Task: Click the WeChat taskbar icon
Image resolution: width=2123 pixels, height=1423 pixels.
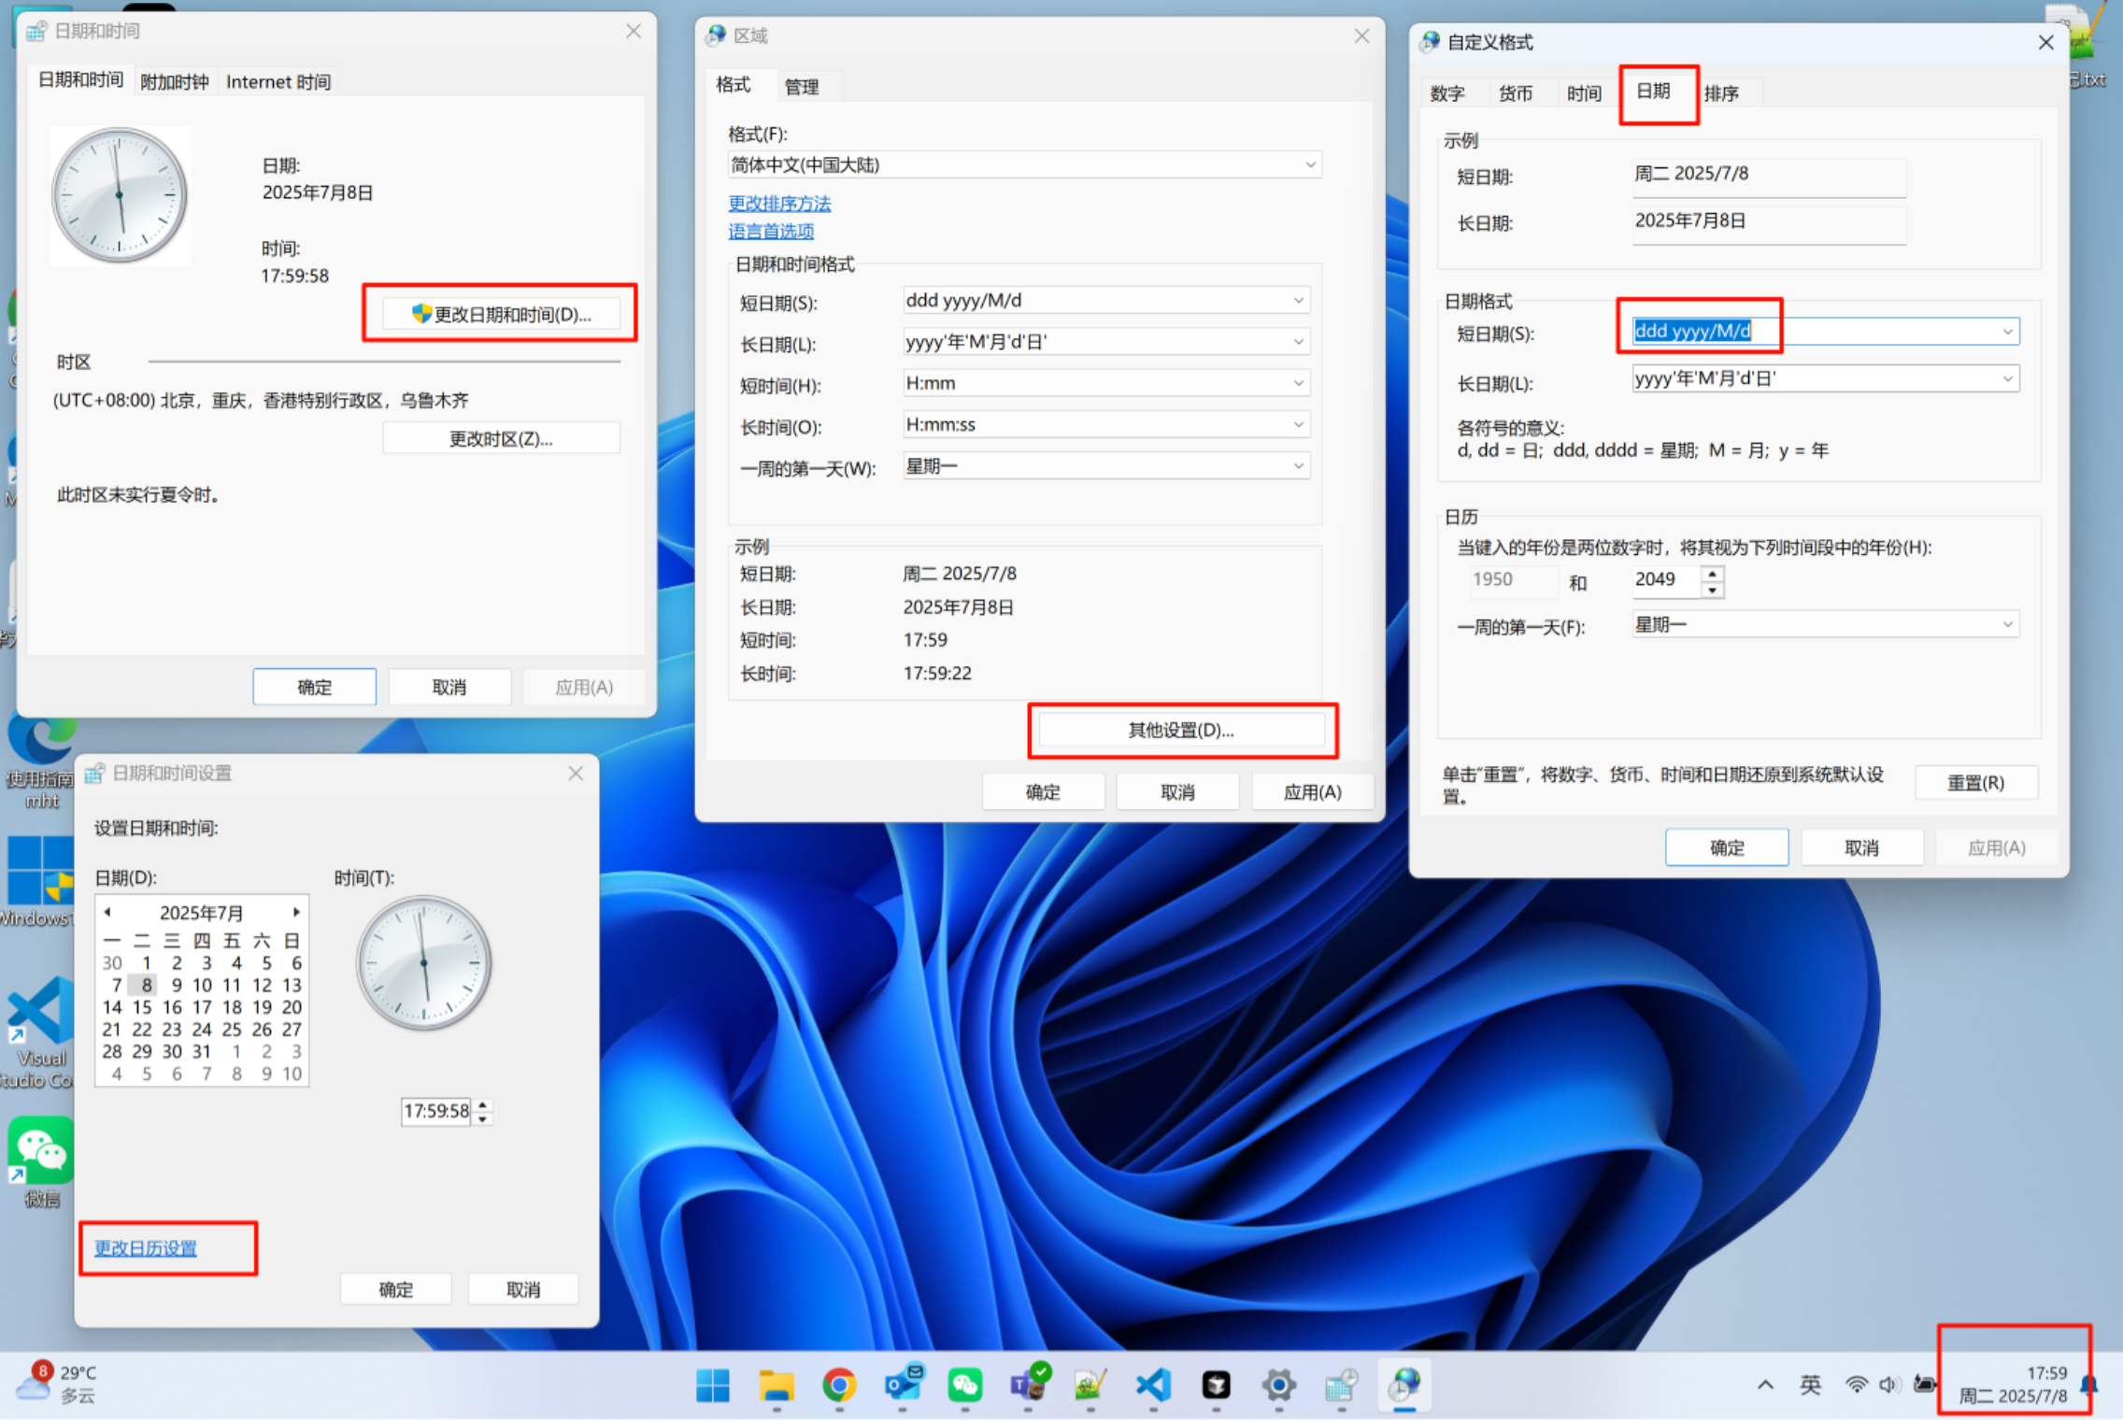Action: pos(964,1384)
